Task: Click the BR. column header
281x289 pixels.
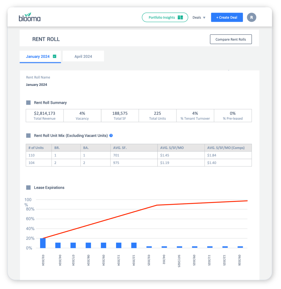Action: (66, 148)
